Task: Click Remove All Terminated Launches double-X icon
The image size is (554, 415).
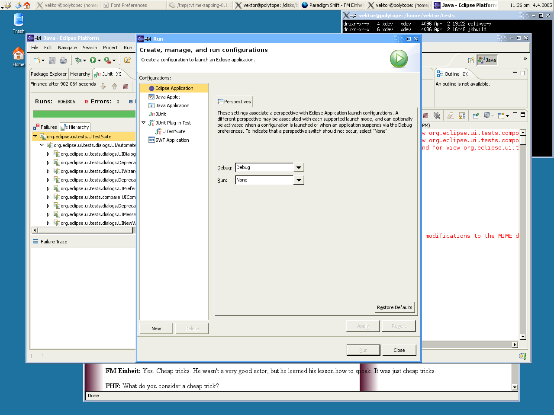Action: tap(437, 115)
